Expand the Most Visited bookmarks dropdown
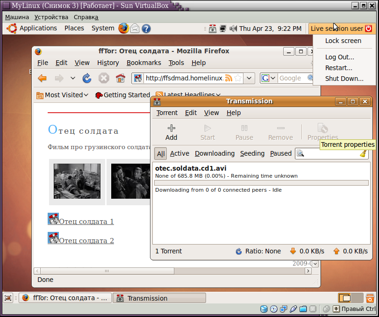 coord(86,95)
